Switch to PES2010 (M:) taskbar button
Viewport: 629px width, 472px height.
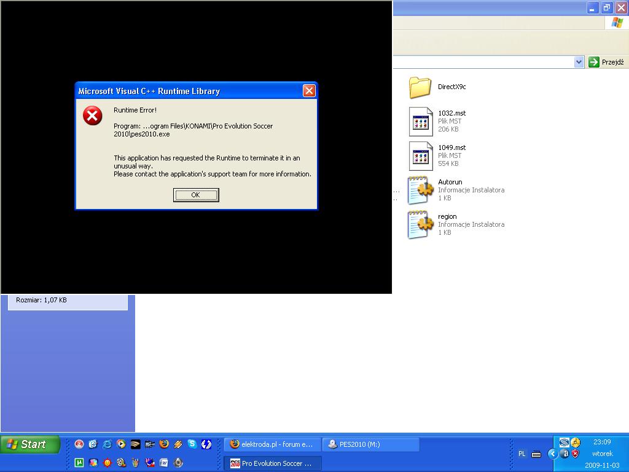click(x=370, y=444)
